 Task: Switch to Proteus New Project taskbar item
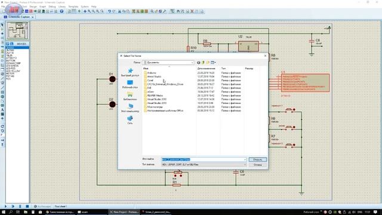(124, 212)
